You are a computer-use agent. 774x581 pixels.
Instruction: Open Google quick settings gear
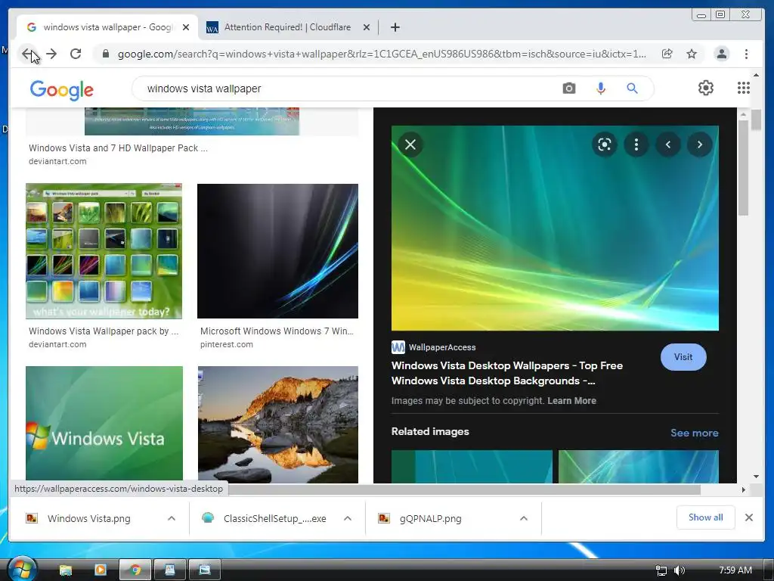click(x=706, y=88)
